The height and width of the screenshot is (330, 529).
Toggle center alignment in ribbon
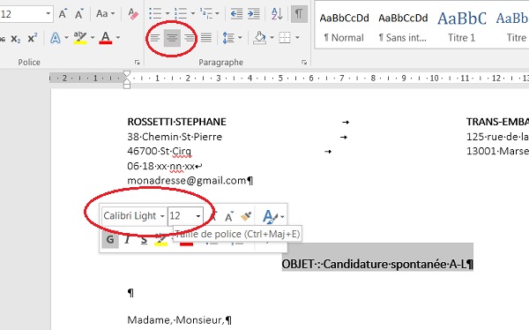(x=172, y=38)
